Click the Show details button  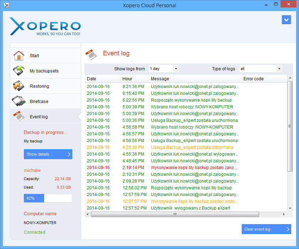[x=48, y=154]
